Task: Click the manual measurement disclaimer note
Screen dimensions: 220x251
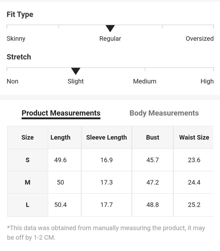Action: click(106, 233)
